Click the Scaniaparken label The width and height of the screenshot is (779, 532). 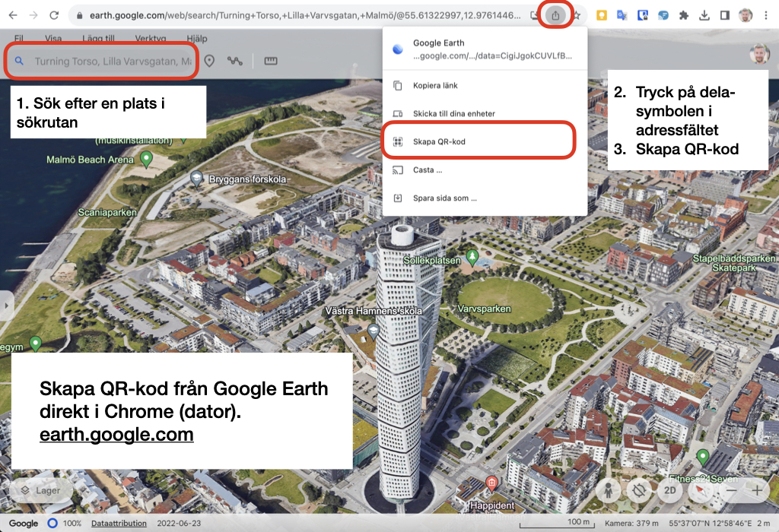click(x=107, y=212)
